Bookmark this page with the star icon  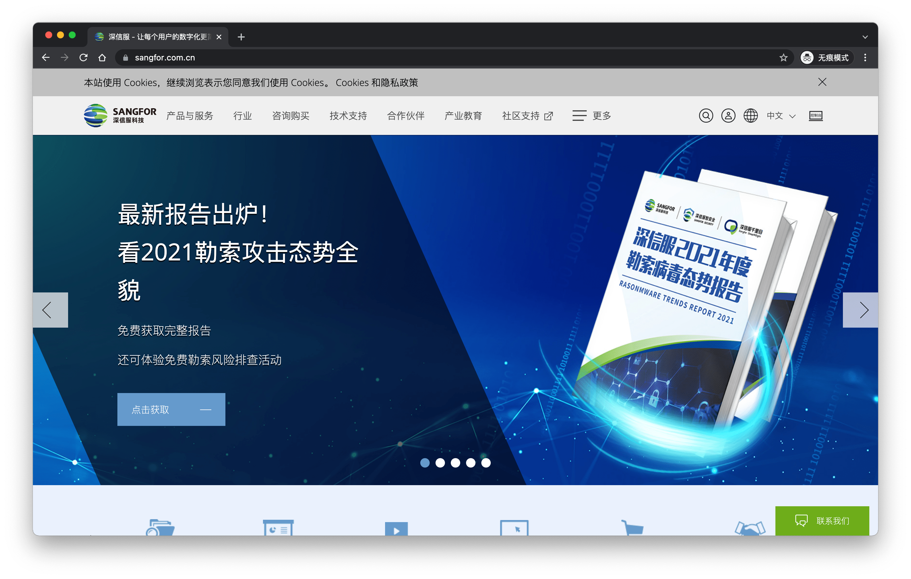(783, 57)
